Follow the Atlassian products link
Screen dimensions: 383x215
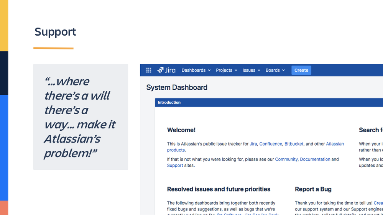[335, 144]
